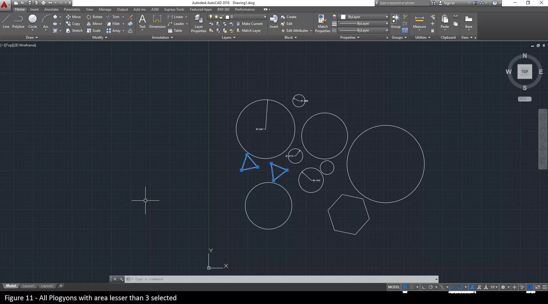Toggle hardware acceleration in status bar

click(x=530, y=287)
